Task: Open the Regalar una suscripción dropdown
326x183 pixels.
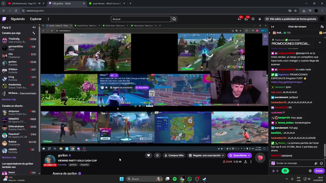Action: click(x=207, y=155)
